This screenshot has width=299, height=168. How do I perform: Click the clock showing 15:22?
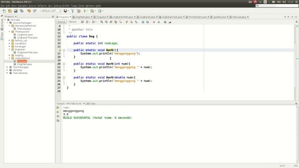click(291, 2)
